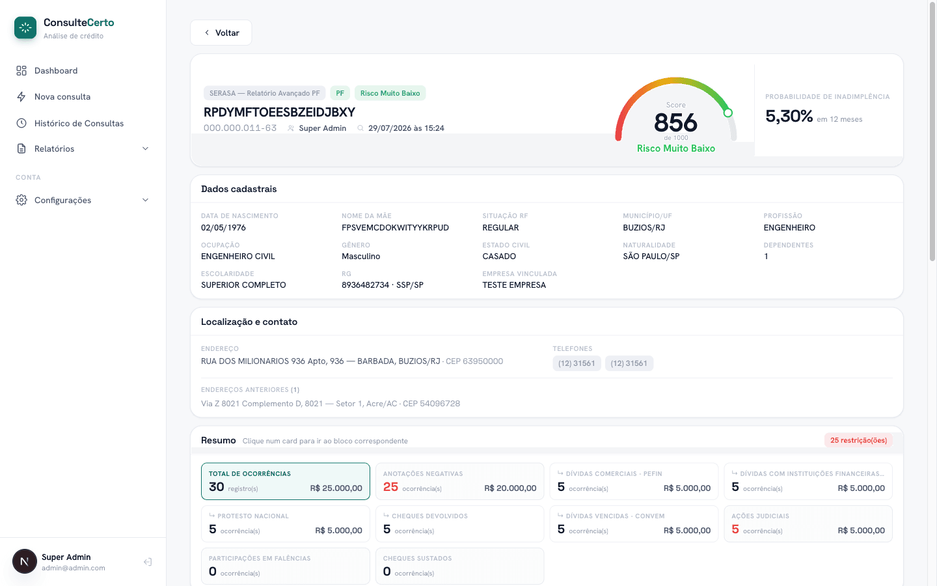Click the clock icon before 29/07/2026
The image size is (937, 586).
click(360, 128)
